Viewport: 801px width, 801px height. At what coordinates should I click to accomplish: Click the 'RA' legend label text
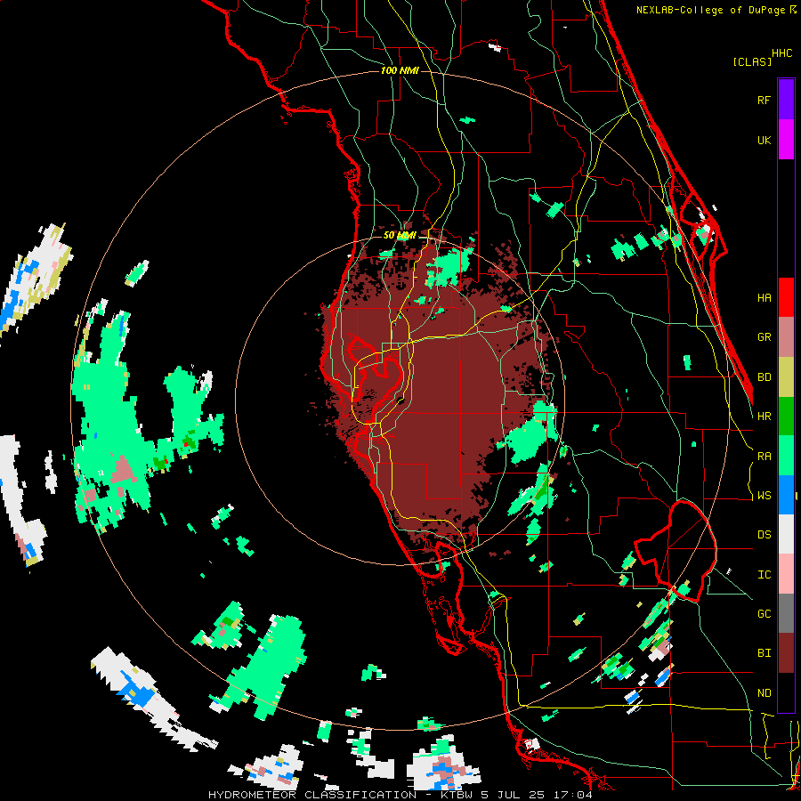[x=764, y=457]
